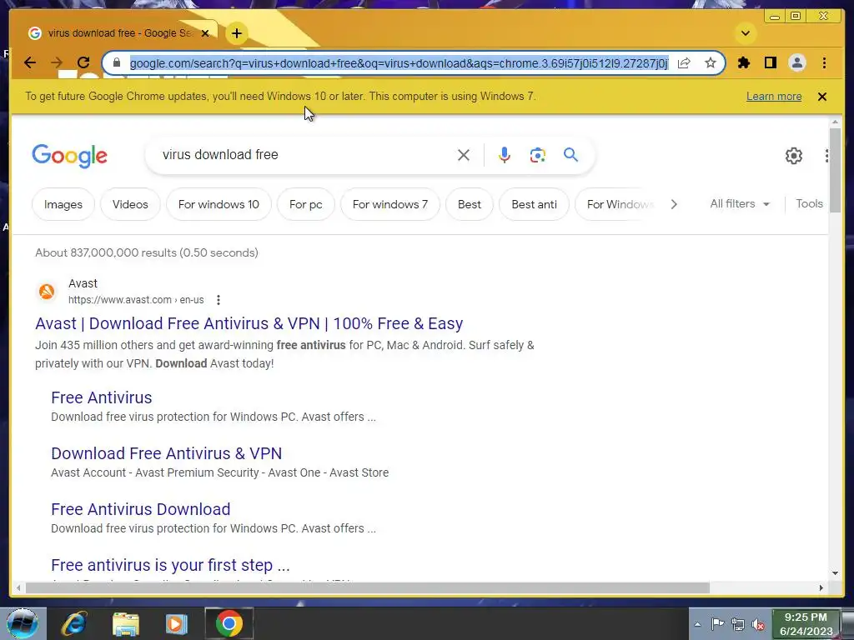Start voice search with microphone icon
Viewport: 854px width, 640px height.
(x=505, y=155)
